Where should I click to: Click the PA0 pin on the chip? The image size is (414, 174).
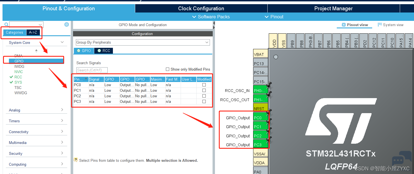261,170
